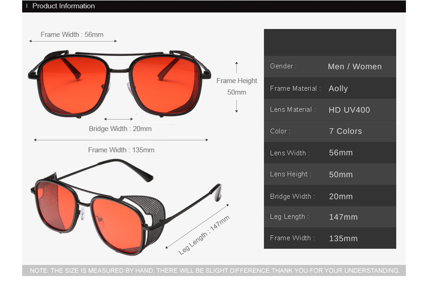The width and height of the screenshot is (429, 282).
Task: Click the Frame Width : 56mm diagram label
Action: [72, 35]
